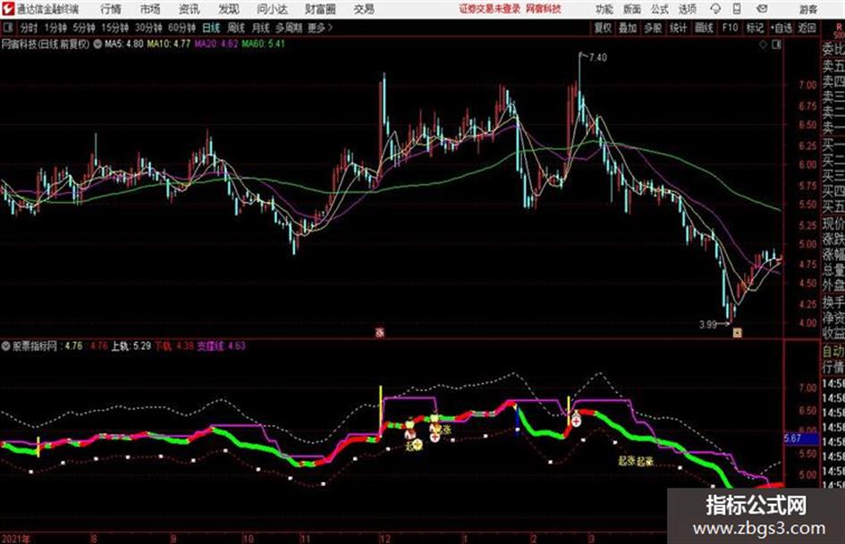Click the 游客 guest account label
This screenshot has height=544, width=845.
pos(807,9)
